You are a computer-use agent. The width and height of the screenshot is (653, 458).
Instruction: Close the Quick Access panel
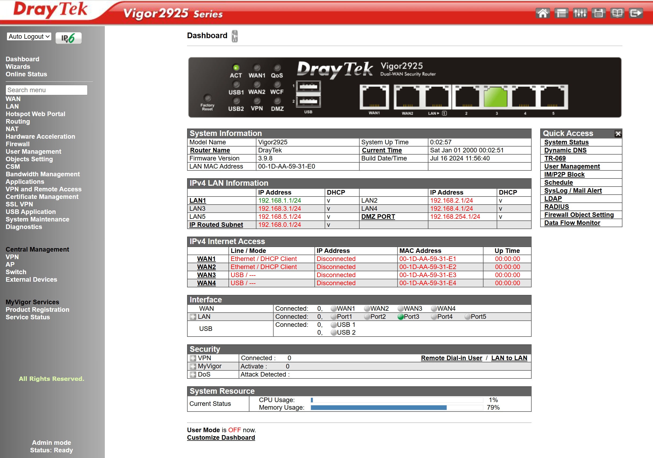click(x=618, y=134)
